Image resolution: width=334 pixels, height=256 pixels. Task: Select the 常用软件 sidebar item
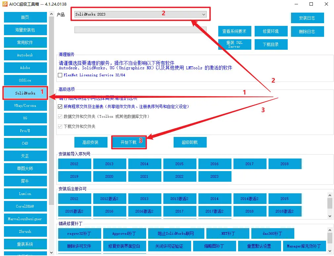pyautogui.click(x=25, y=42)
